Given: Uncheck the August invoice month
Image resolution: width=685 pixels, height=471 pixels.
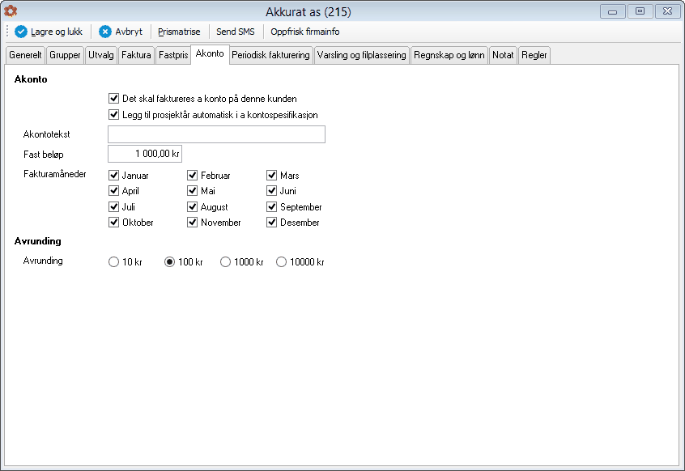Looking at the screenshot, I should click(x=192, y=206).
